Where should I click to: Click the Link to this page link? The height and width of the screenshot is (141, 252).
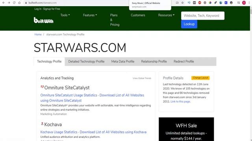point(180,101)
